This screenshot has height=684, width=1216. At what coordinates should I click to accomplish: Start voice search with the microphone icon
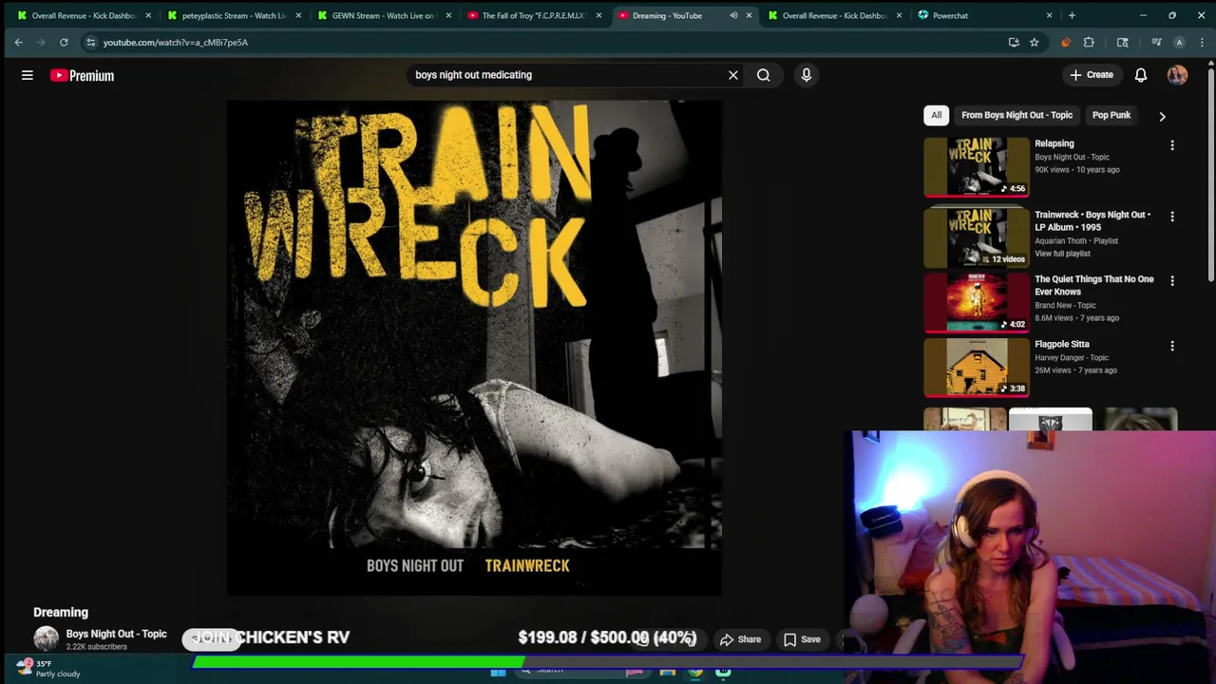[806, 75]
